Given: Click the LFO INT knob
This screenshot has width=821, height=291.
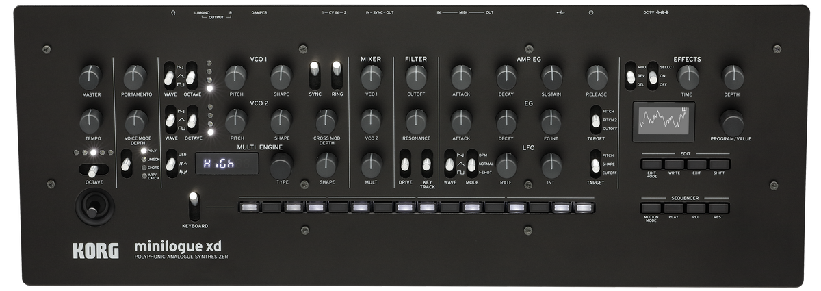Looking at the screenshot, I should (x=551, y=165).
